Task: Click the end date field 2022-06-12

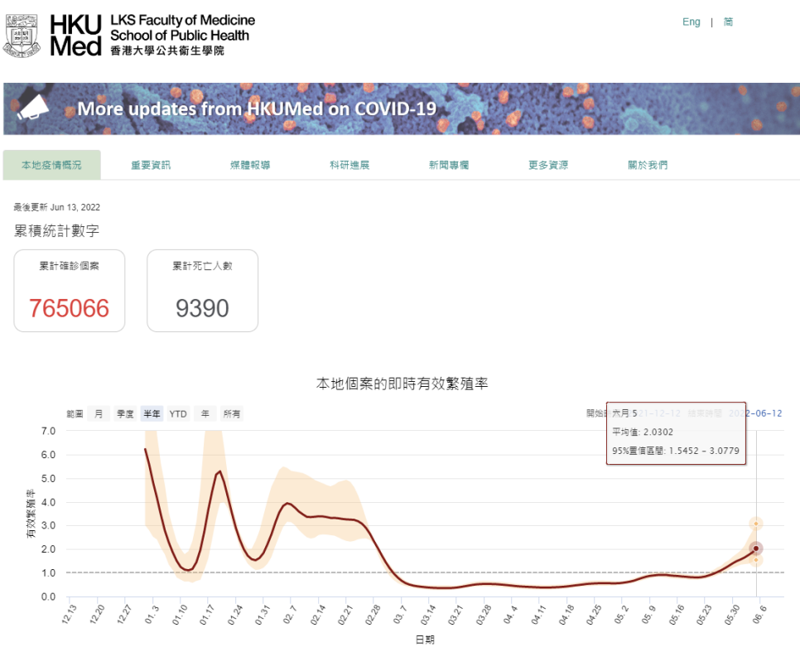Action: click(x=755, y=413)
